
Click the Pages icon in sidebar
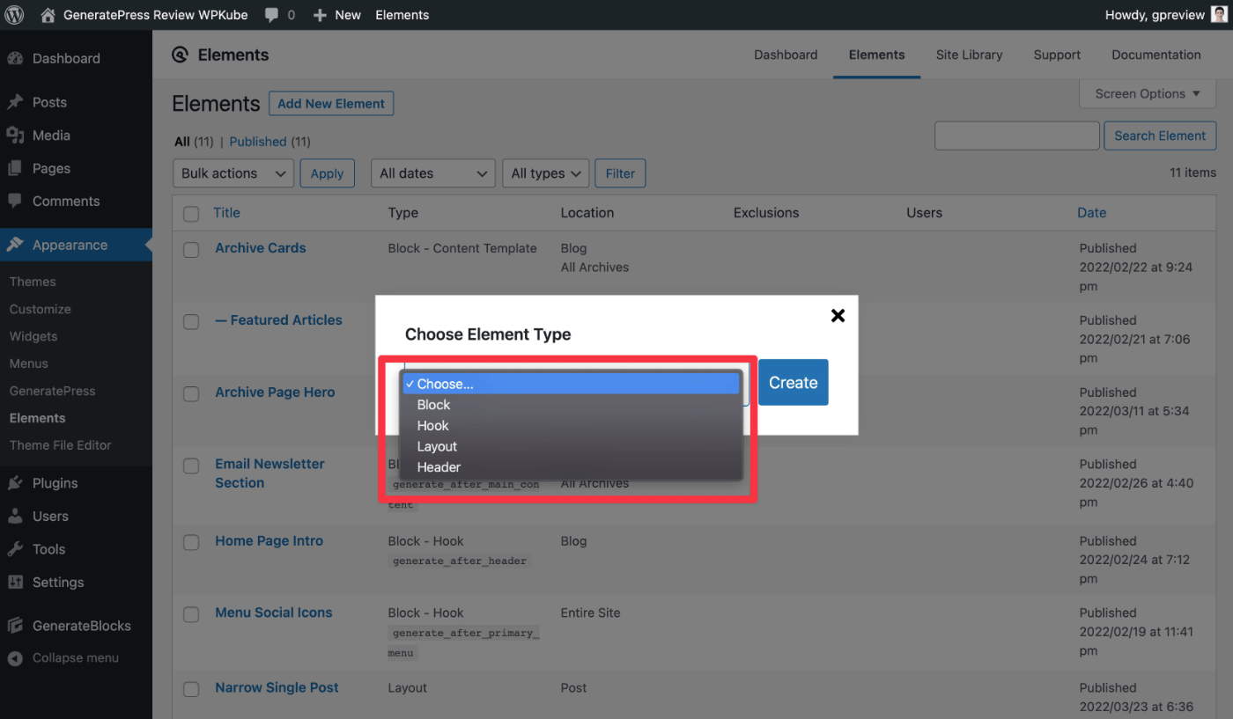pyautogui.click(x=15, y=168)
